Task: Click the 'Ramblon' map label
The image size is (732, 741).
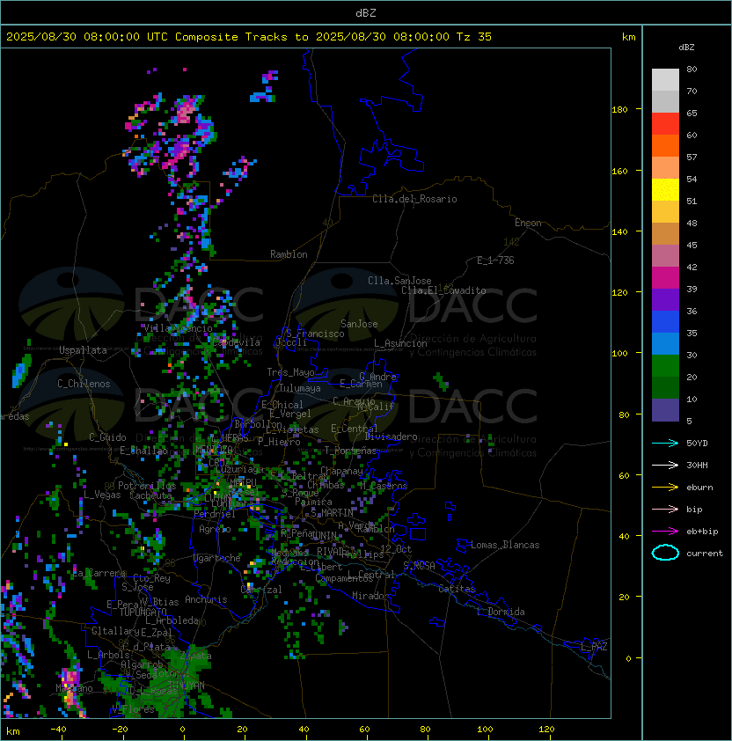Action: [289, 254]
